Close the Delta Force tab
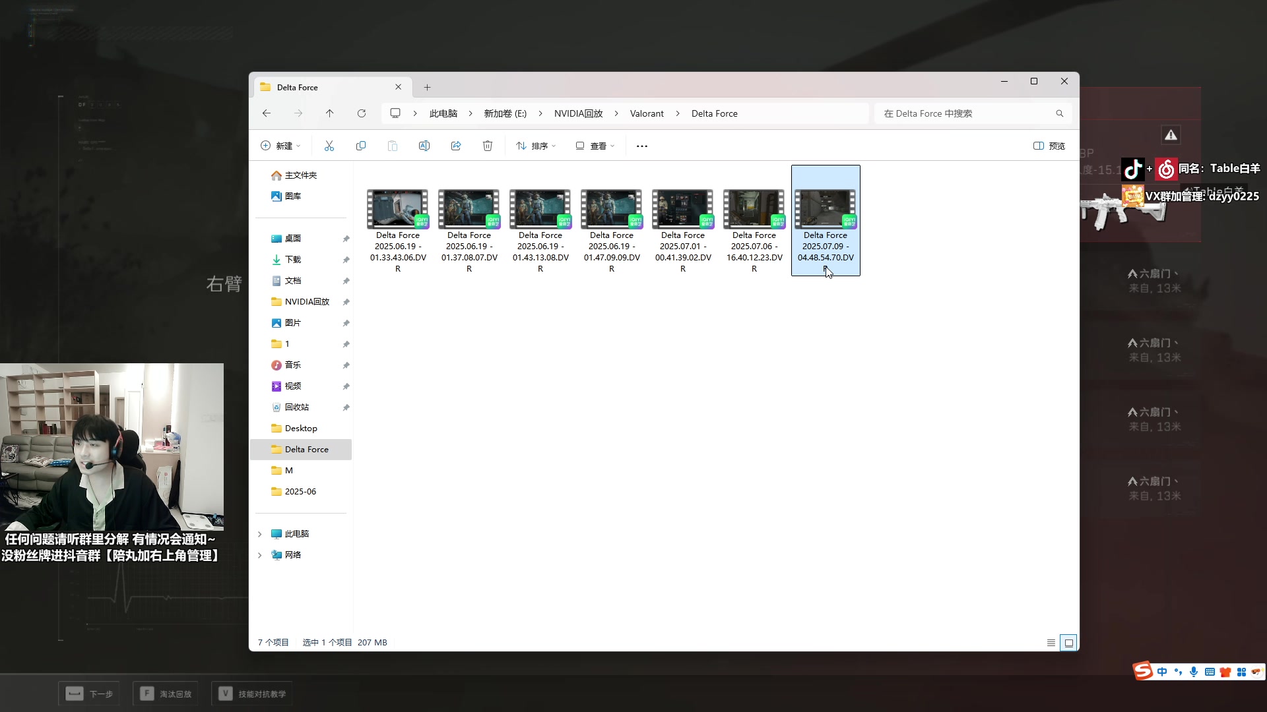The width and height of the screenshot is (1267, 712). [x=398, y=87]
